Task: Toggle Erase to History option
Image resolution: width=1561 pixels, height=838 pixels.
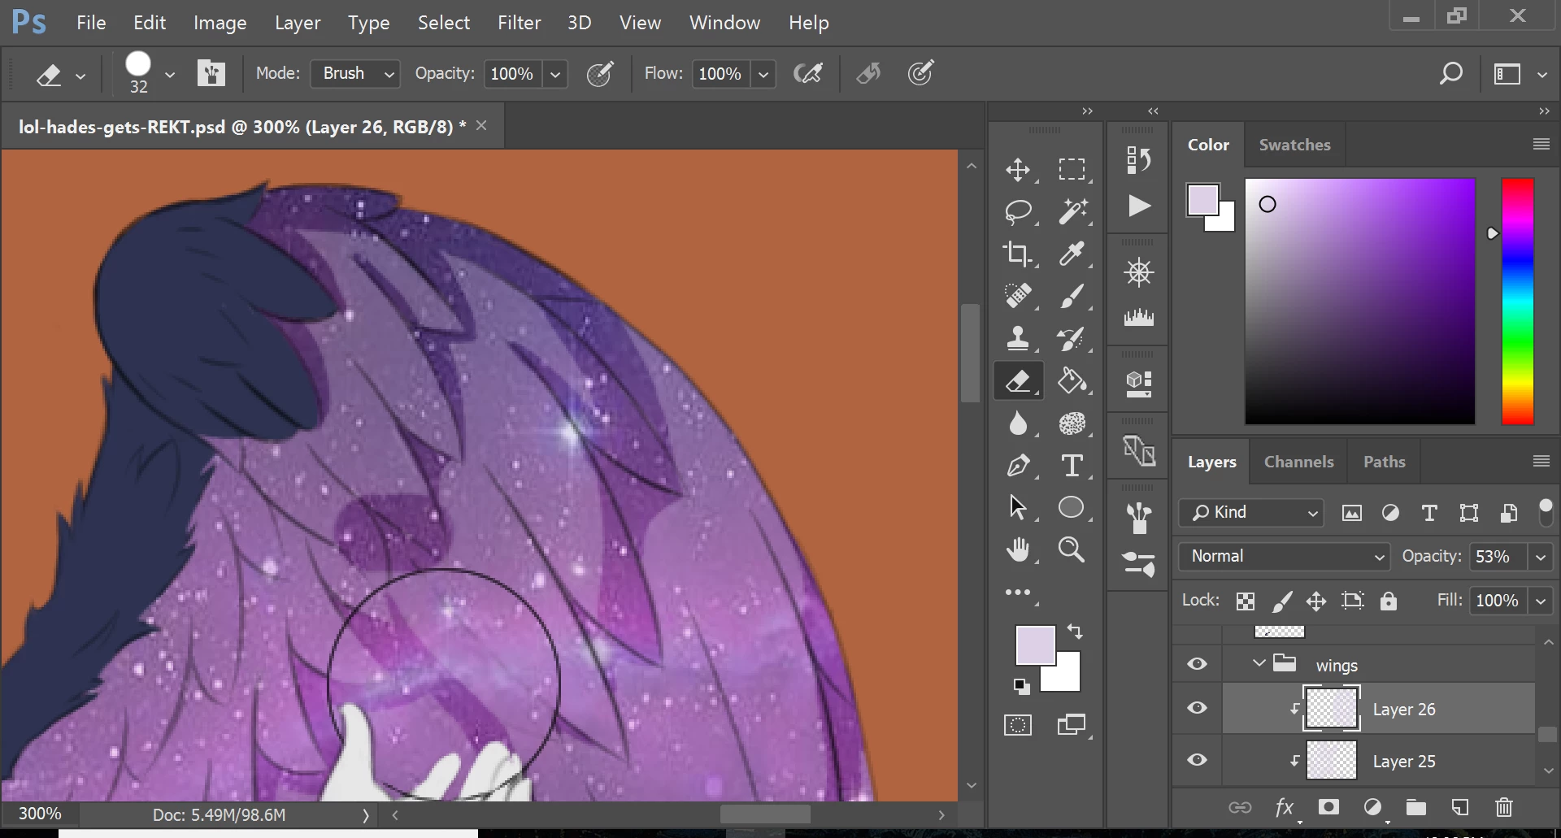Action: point(868,73)
